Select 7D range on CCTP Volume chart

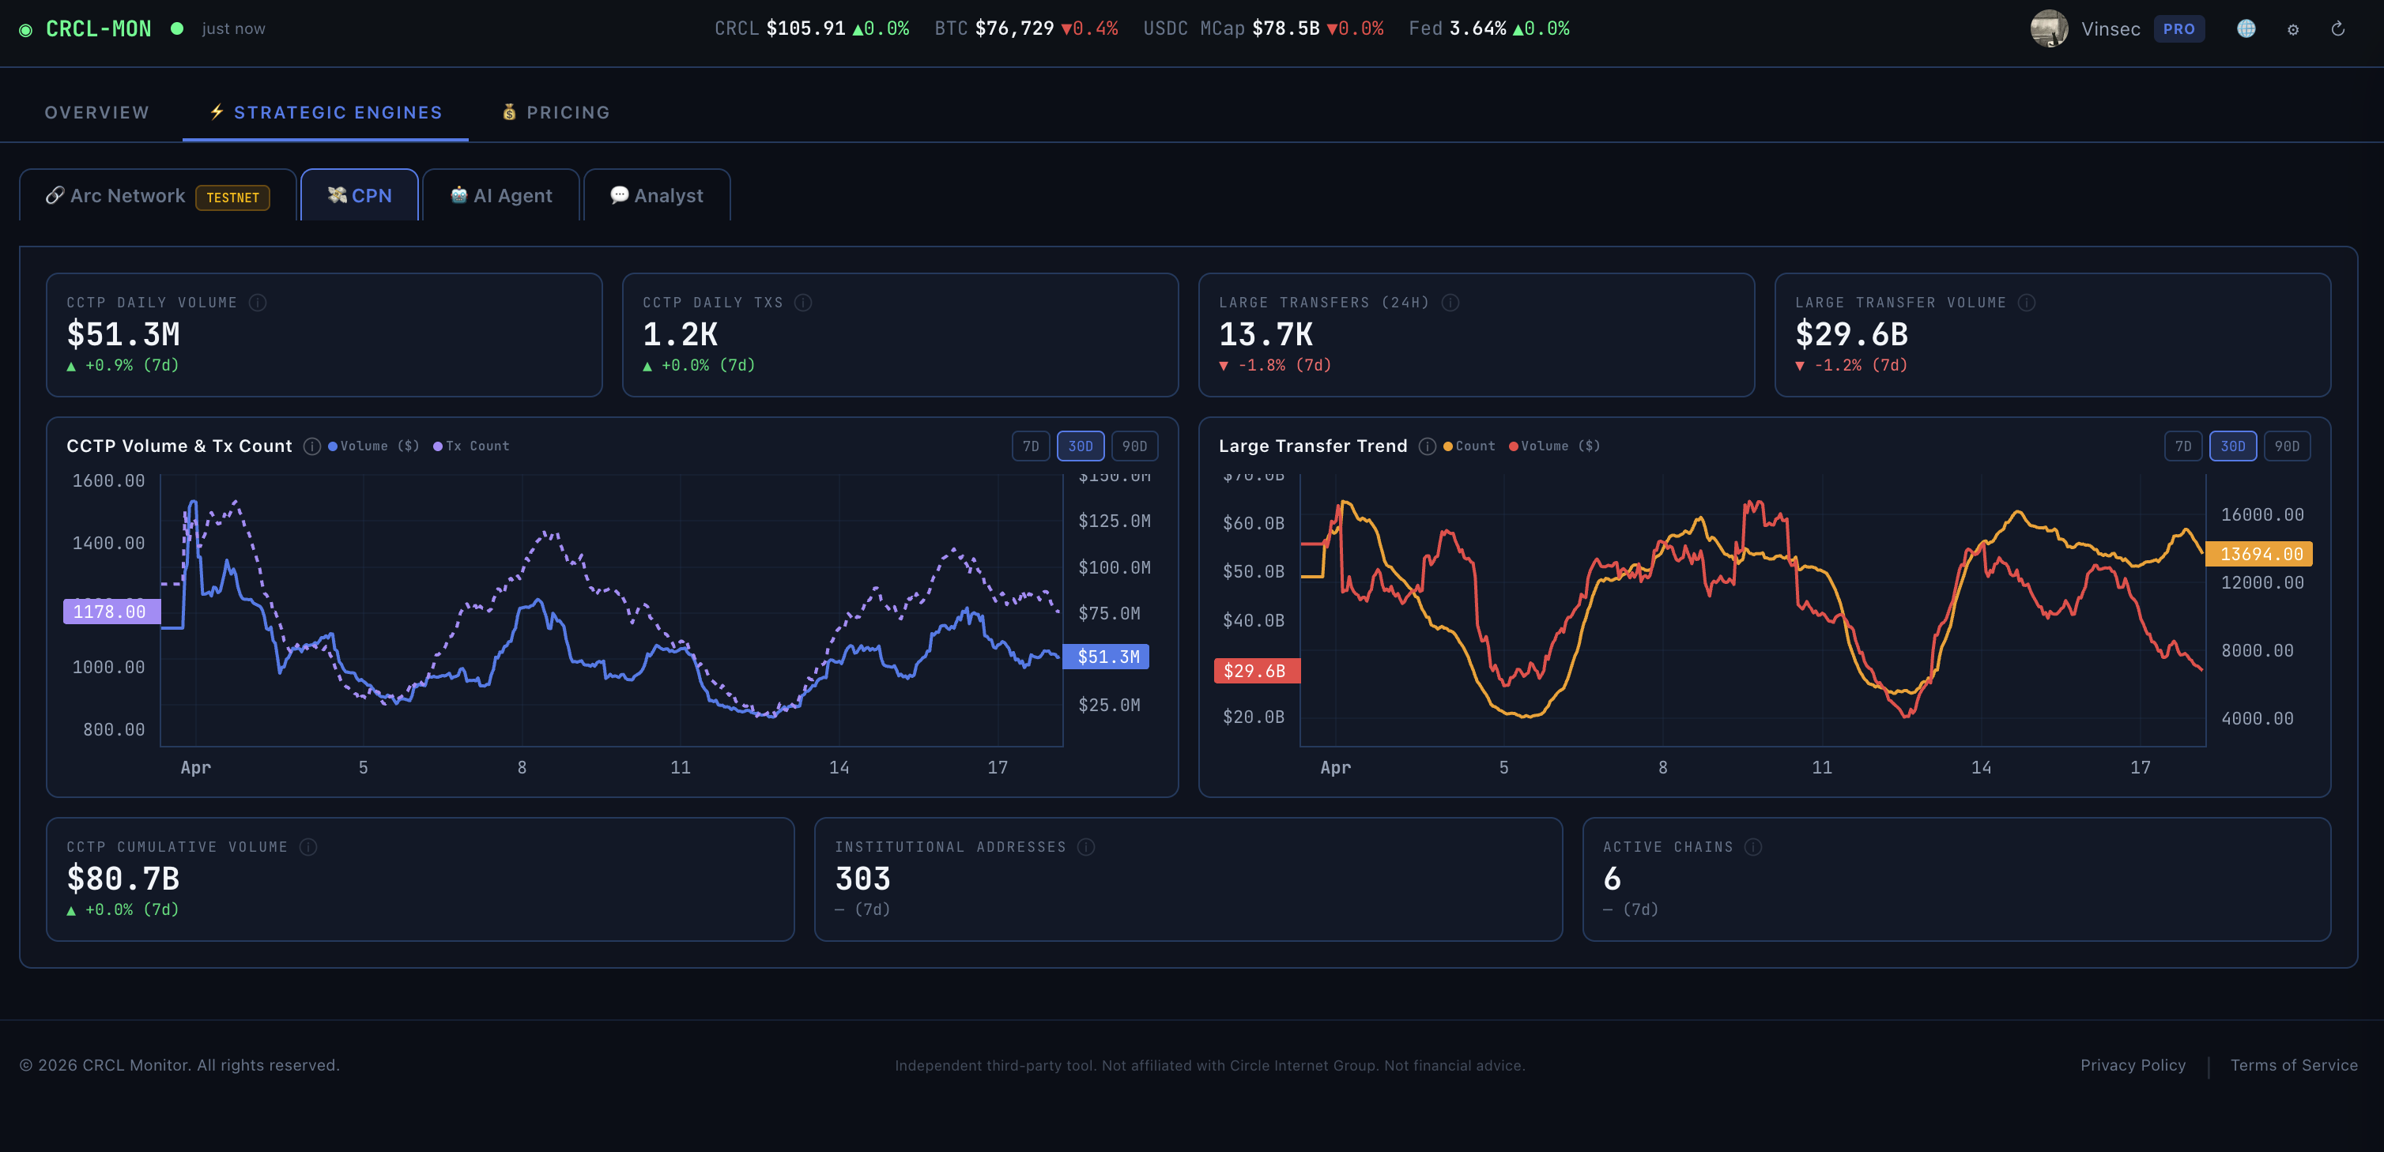(1030, 446)
